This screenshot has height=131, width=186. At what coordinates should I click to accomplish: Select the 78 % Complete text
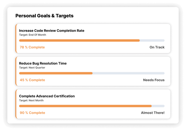pos(32,47)
